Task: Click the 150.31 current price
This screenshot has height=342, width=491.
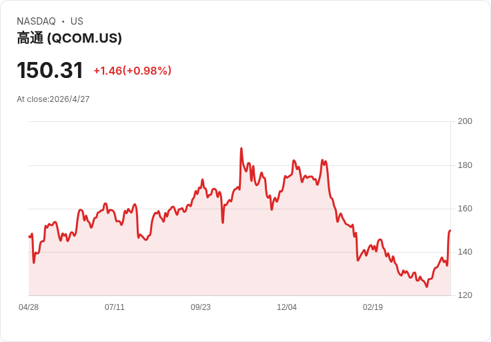Action: (x=50, y=71)
